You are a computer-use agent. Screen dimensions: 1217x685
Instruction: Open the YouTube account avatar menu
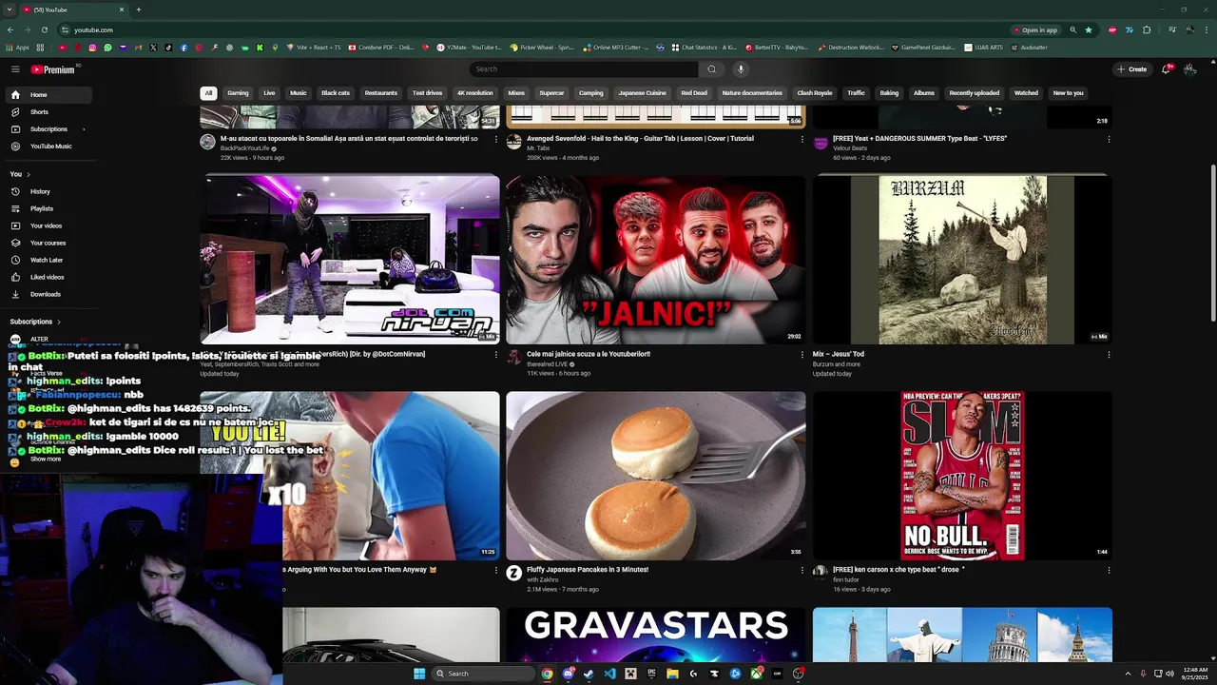(1189, 68)
